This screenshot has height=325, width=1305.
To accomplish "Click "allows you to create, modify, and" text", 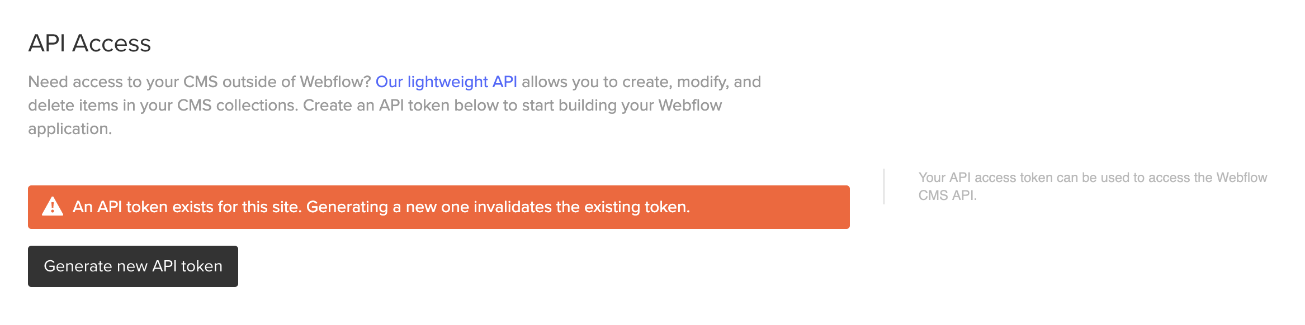I will point(641,82).
